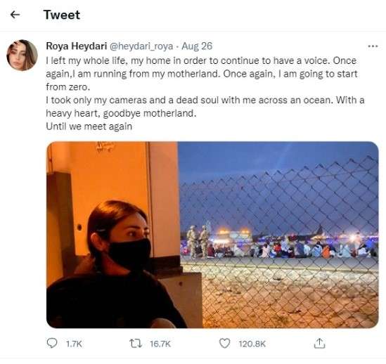386x364 pixels.
Task: Open the Aug 26 timestamp link
Action: coord(197,46)
